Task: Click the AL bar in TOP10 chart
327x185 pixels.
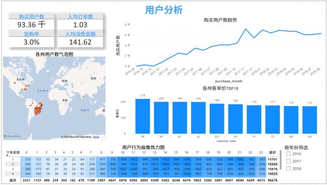Action: [x=198, y=117]
